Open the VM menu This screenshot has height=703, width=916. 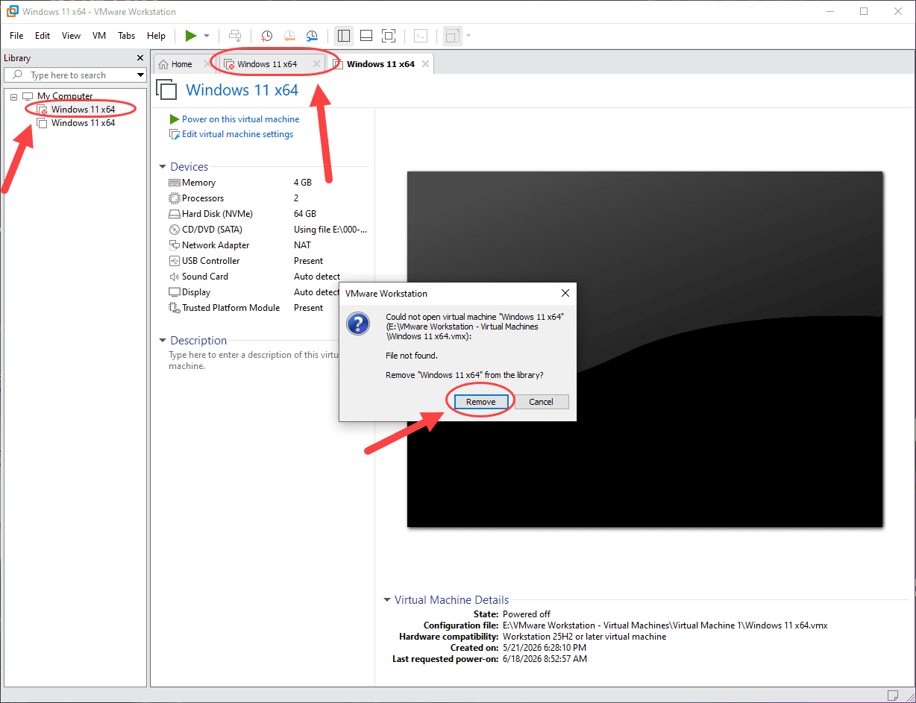(x=99, y=36)
